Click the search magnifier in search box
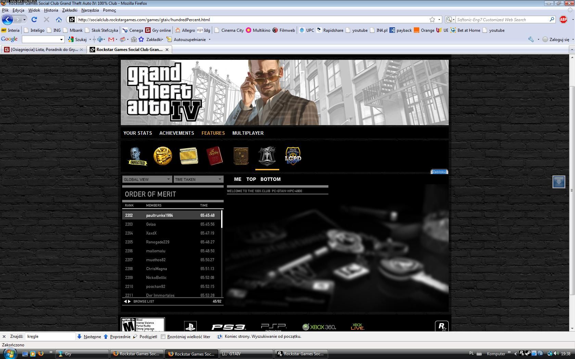 (552, 19)
